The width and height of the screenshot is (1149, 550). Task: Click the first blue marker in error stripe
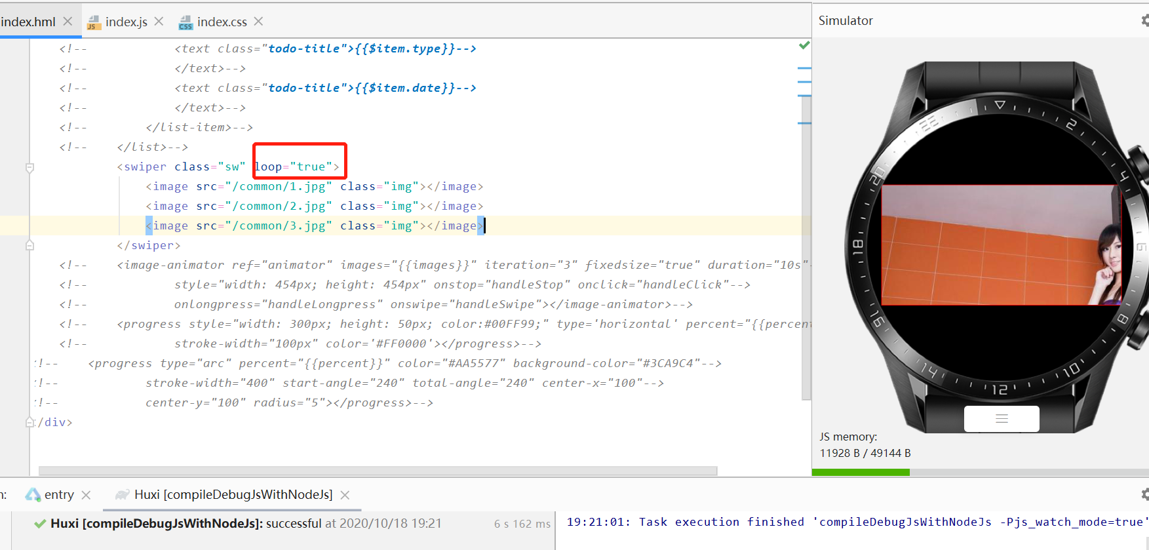(804, 68)
